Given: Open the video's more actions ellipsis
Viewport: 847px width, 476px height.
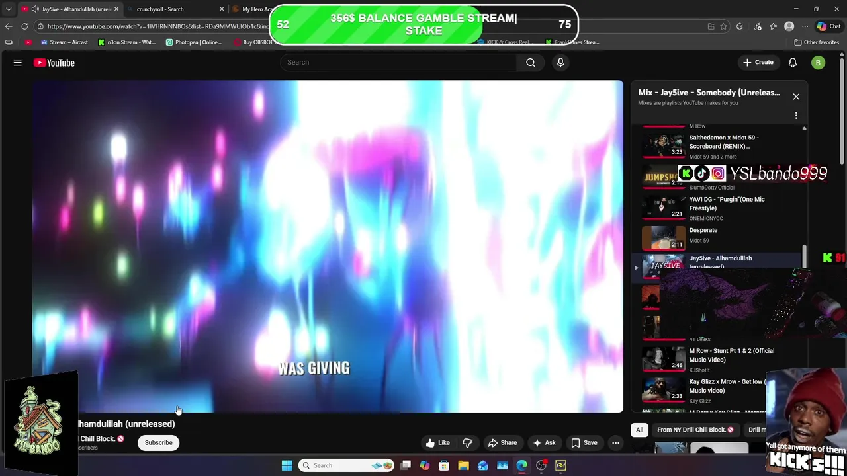Looking at the screenshot, I should tap(616, 443).
